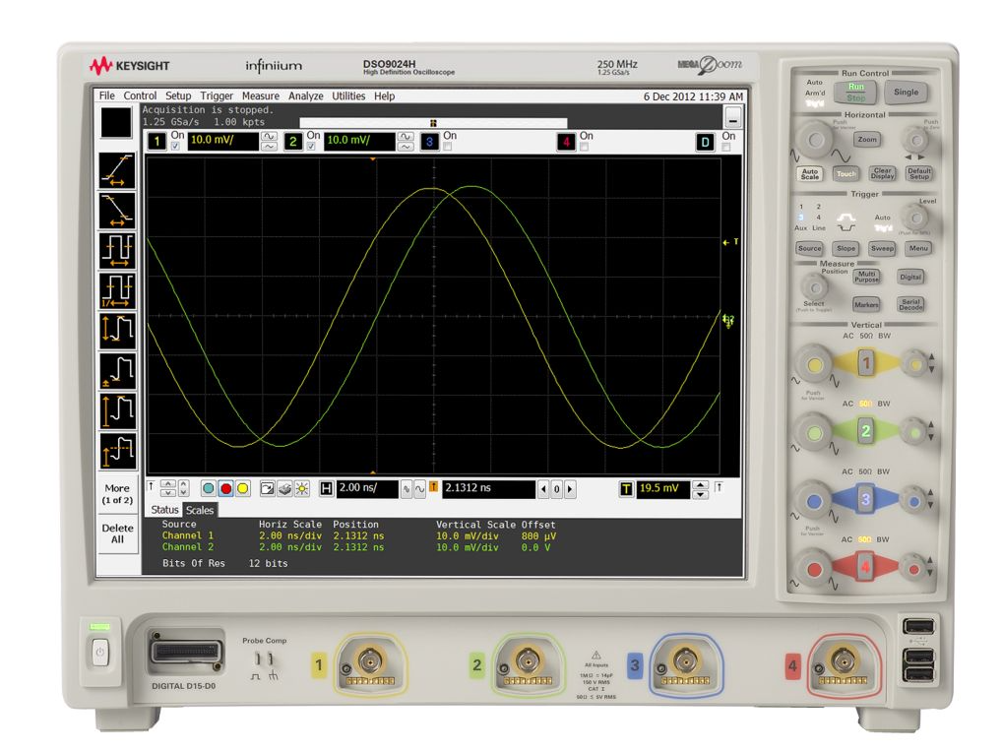Image resolution: width=1002 pixels, height=752 pixels.
Task: Open Channel 1 coupling waveform dropdown
Action: [267, 141]
